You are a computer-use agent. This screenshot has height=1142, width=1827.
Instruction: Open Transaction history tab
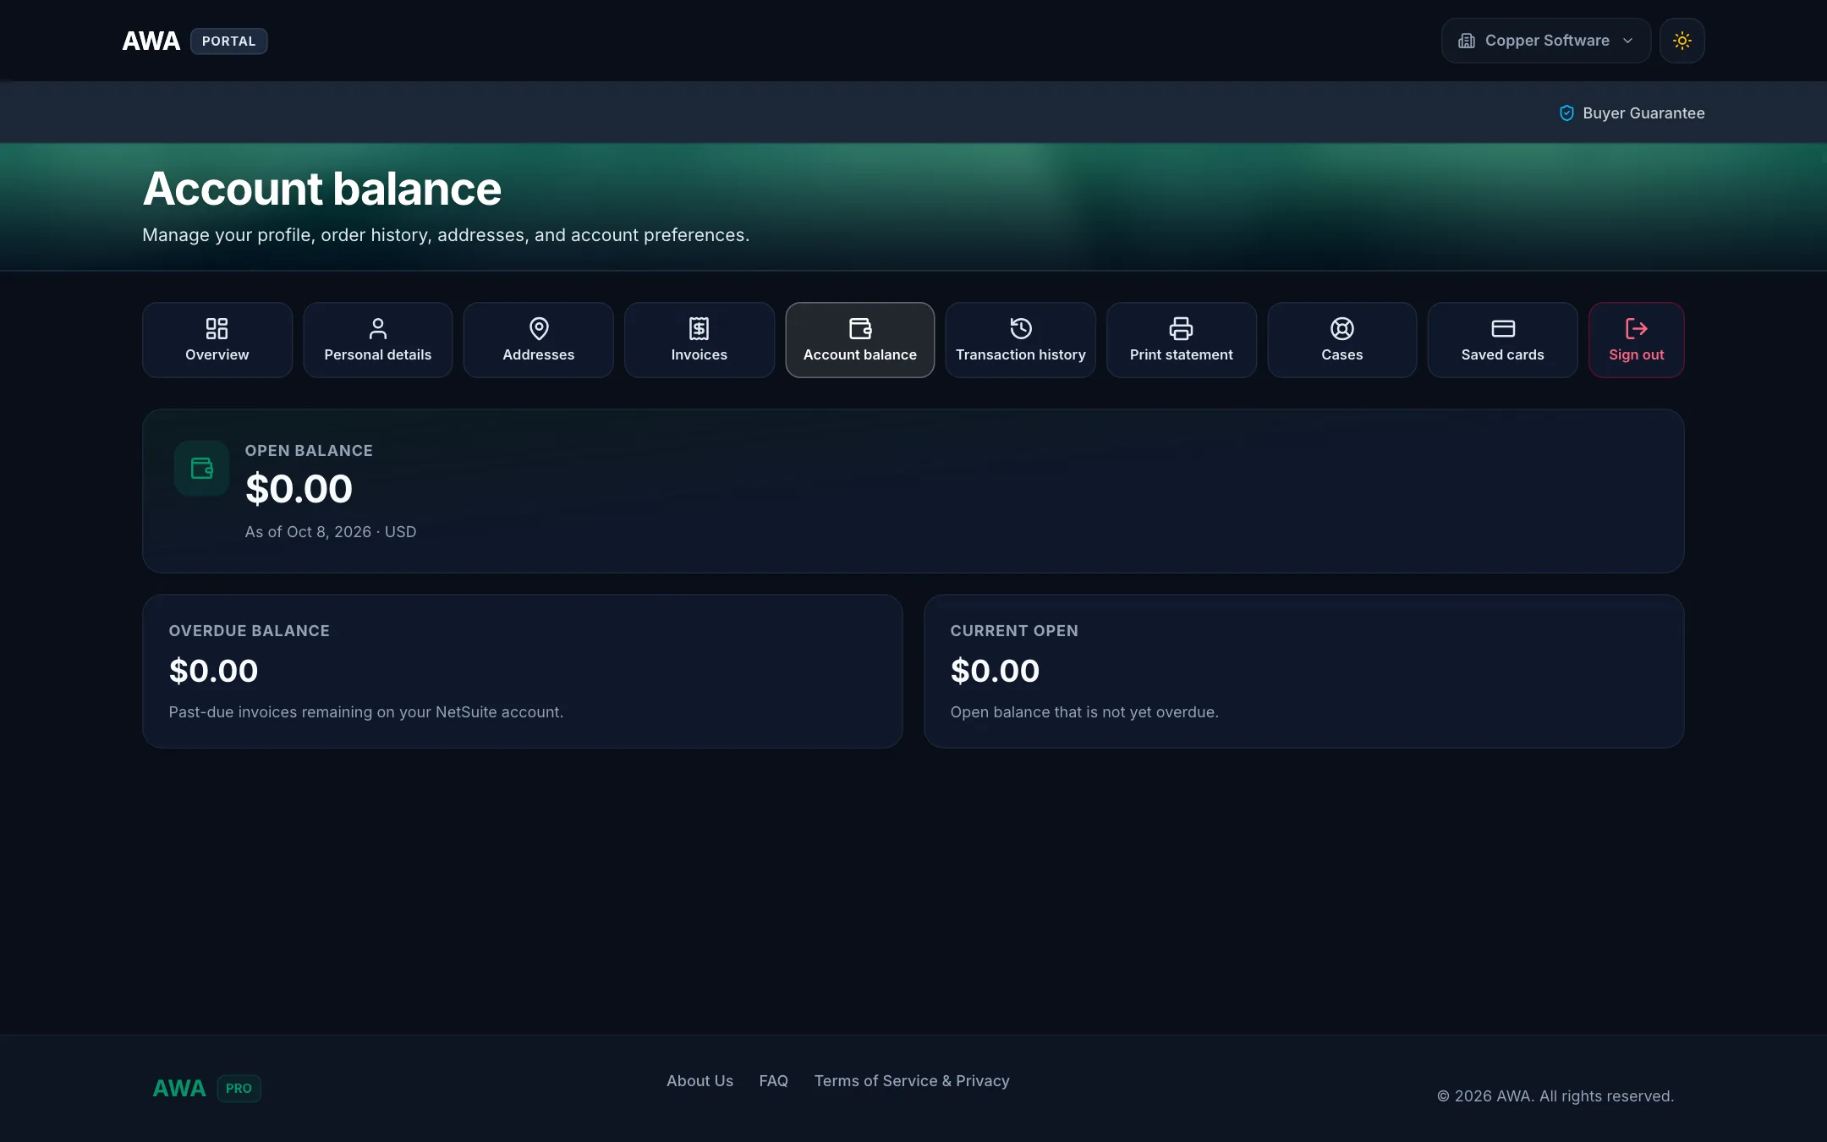pos(1021,340)
